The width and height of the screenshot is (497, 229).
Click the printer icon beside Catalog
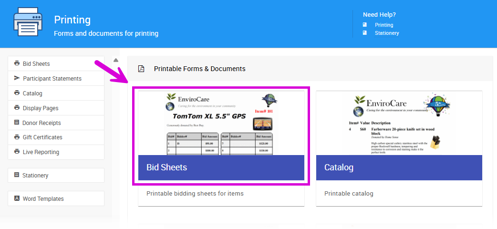click(x=17, y=93)
